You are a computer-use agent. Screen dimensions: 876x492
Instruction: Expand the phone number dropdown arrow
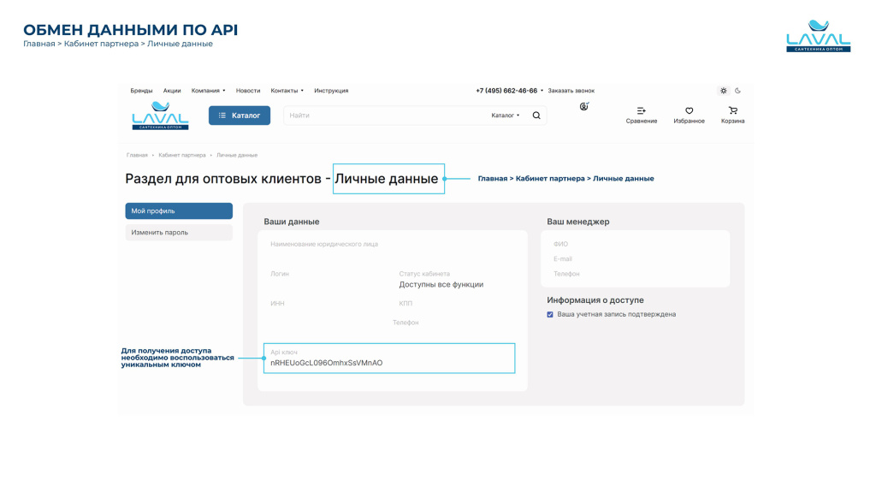542,91
